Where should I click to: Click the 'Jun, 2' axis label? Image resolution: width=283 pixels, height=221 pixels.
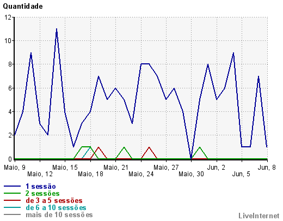(216, 168)
